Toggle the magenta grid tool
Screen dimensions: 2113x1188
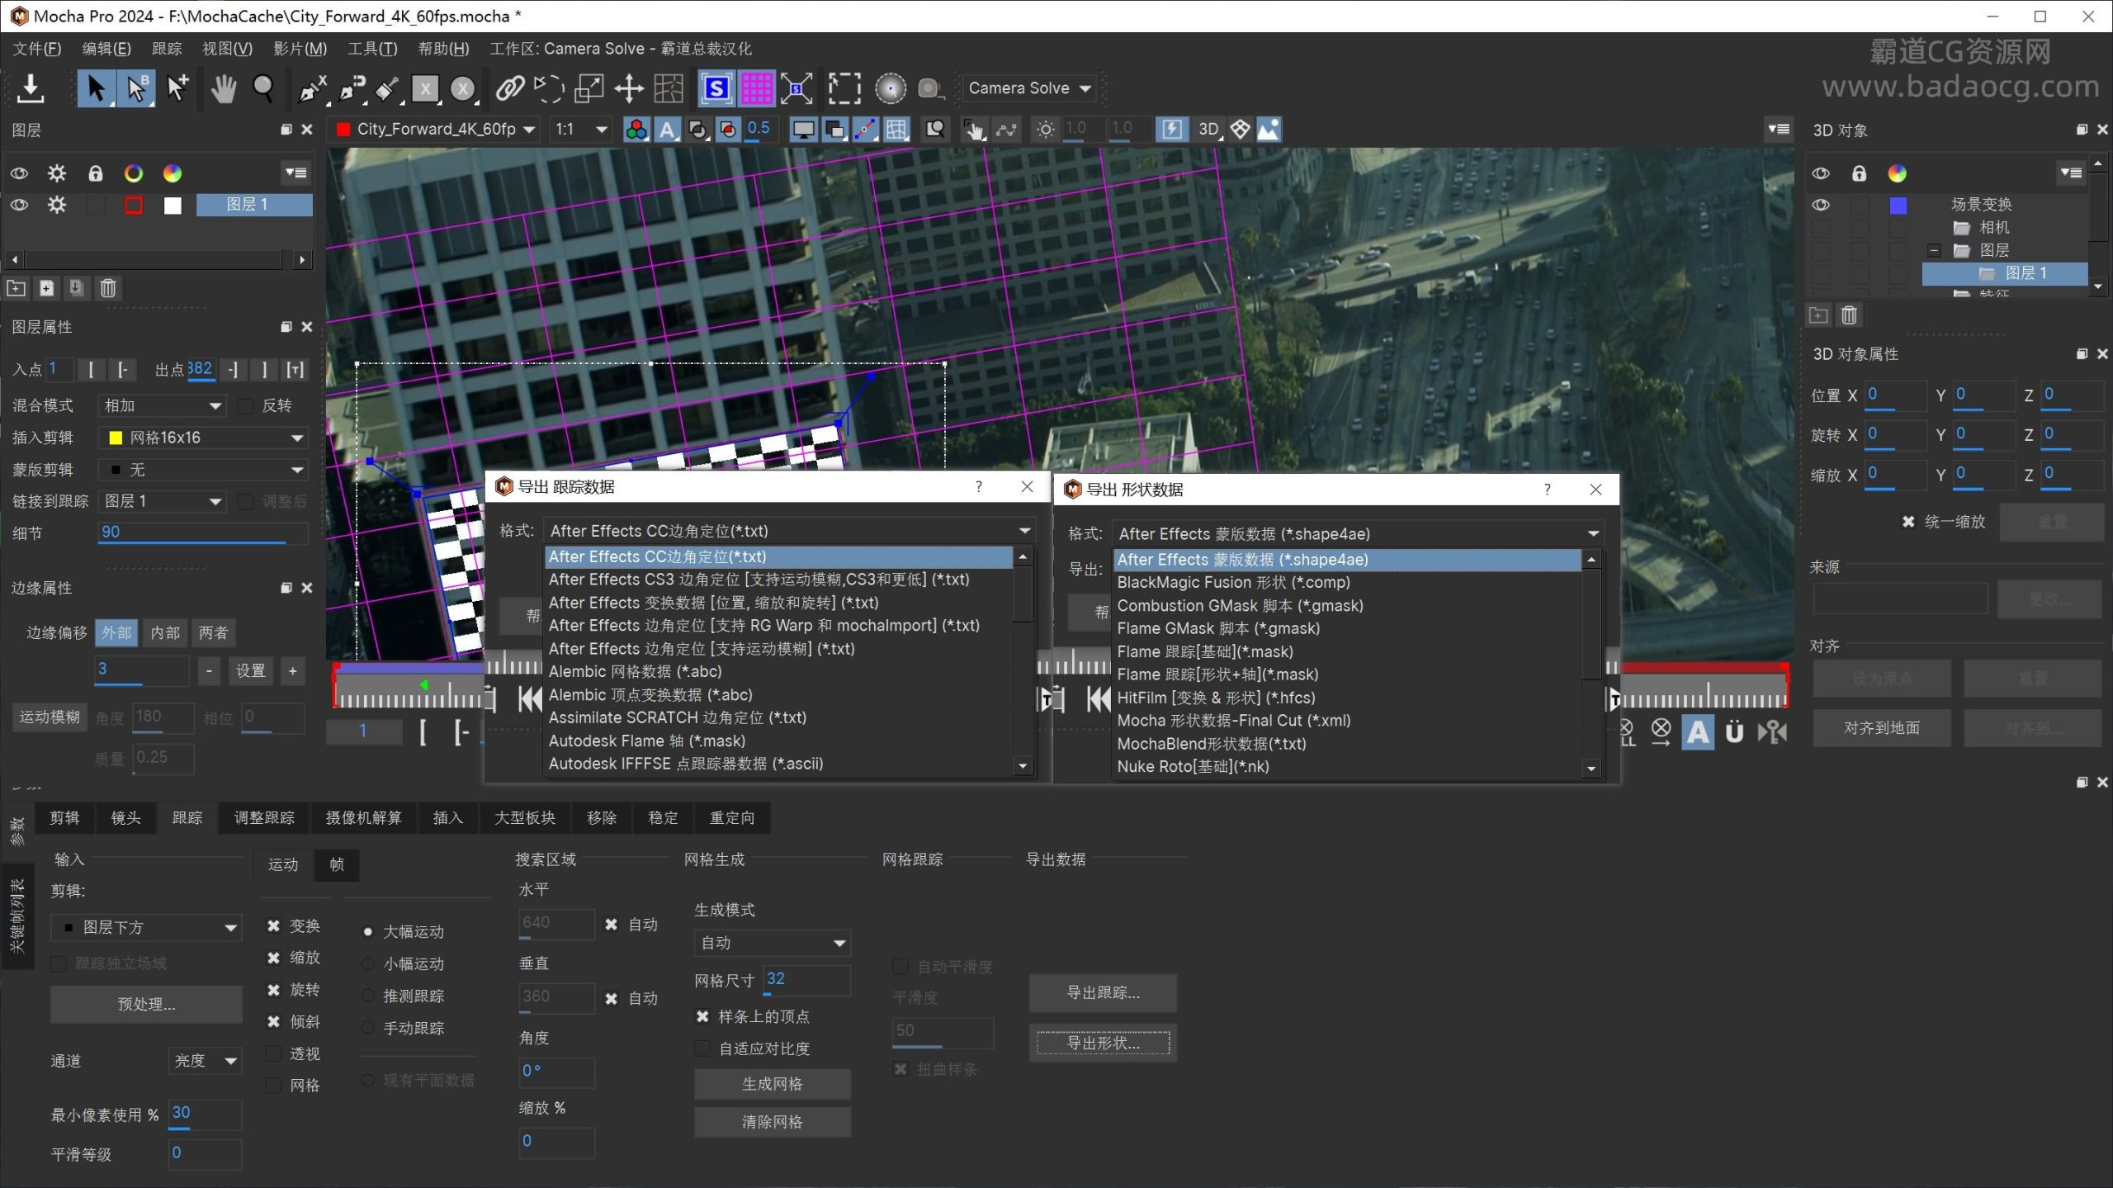click(756, 88)
